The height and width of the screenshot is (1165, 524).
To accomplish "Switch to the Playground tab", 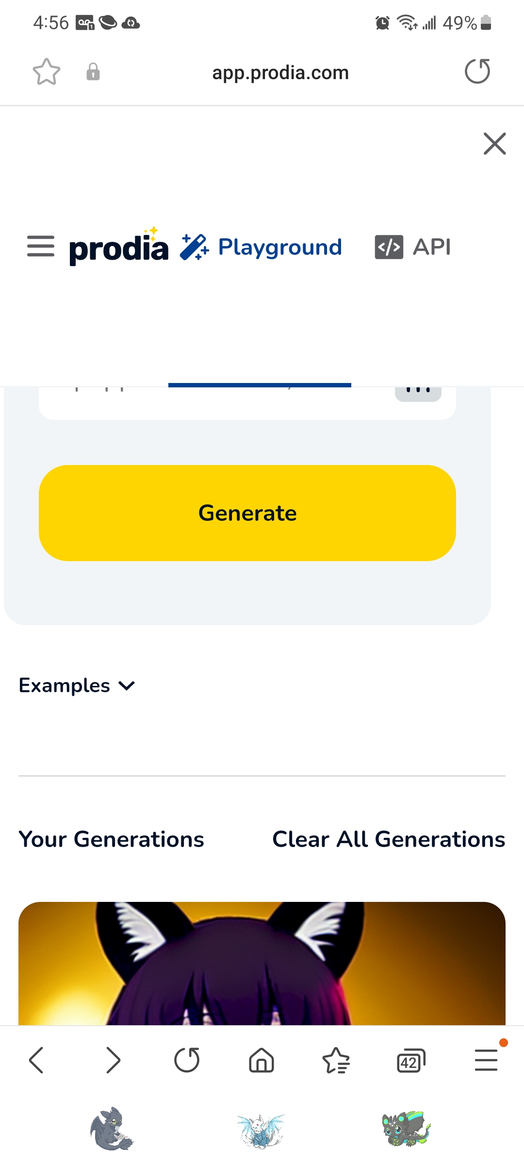I will coord(261,247).
